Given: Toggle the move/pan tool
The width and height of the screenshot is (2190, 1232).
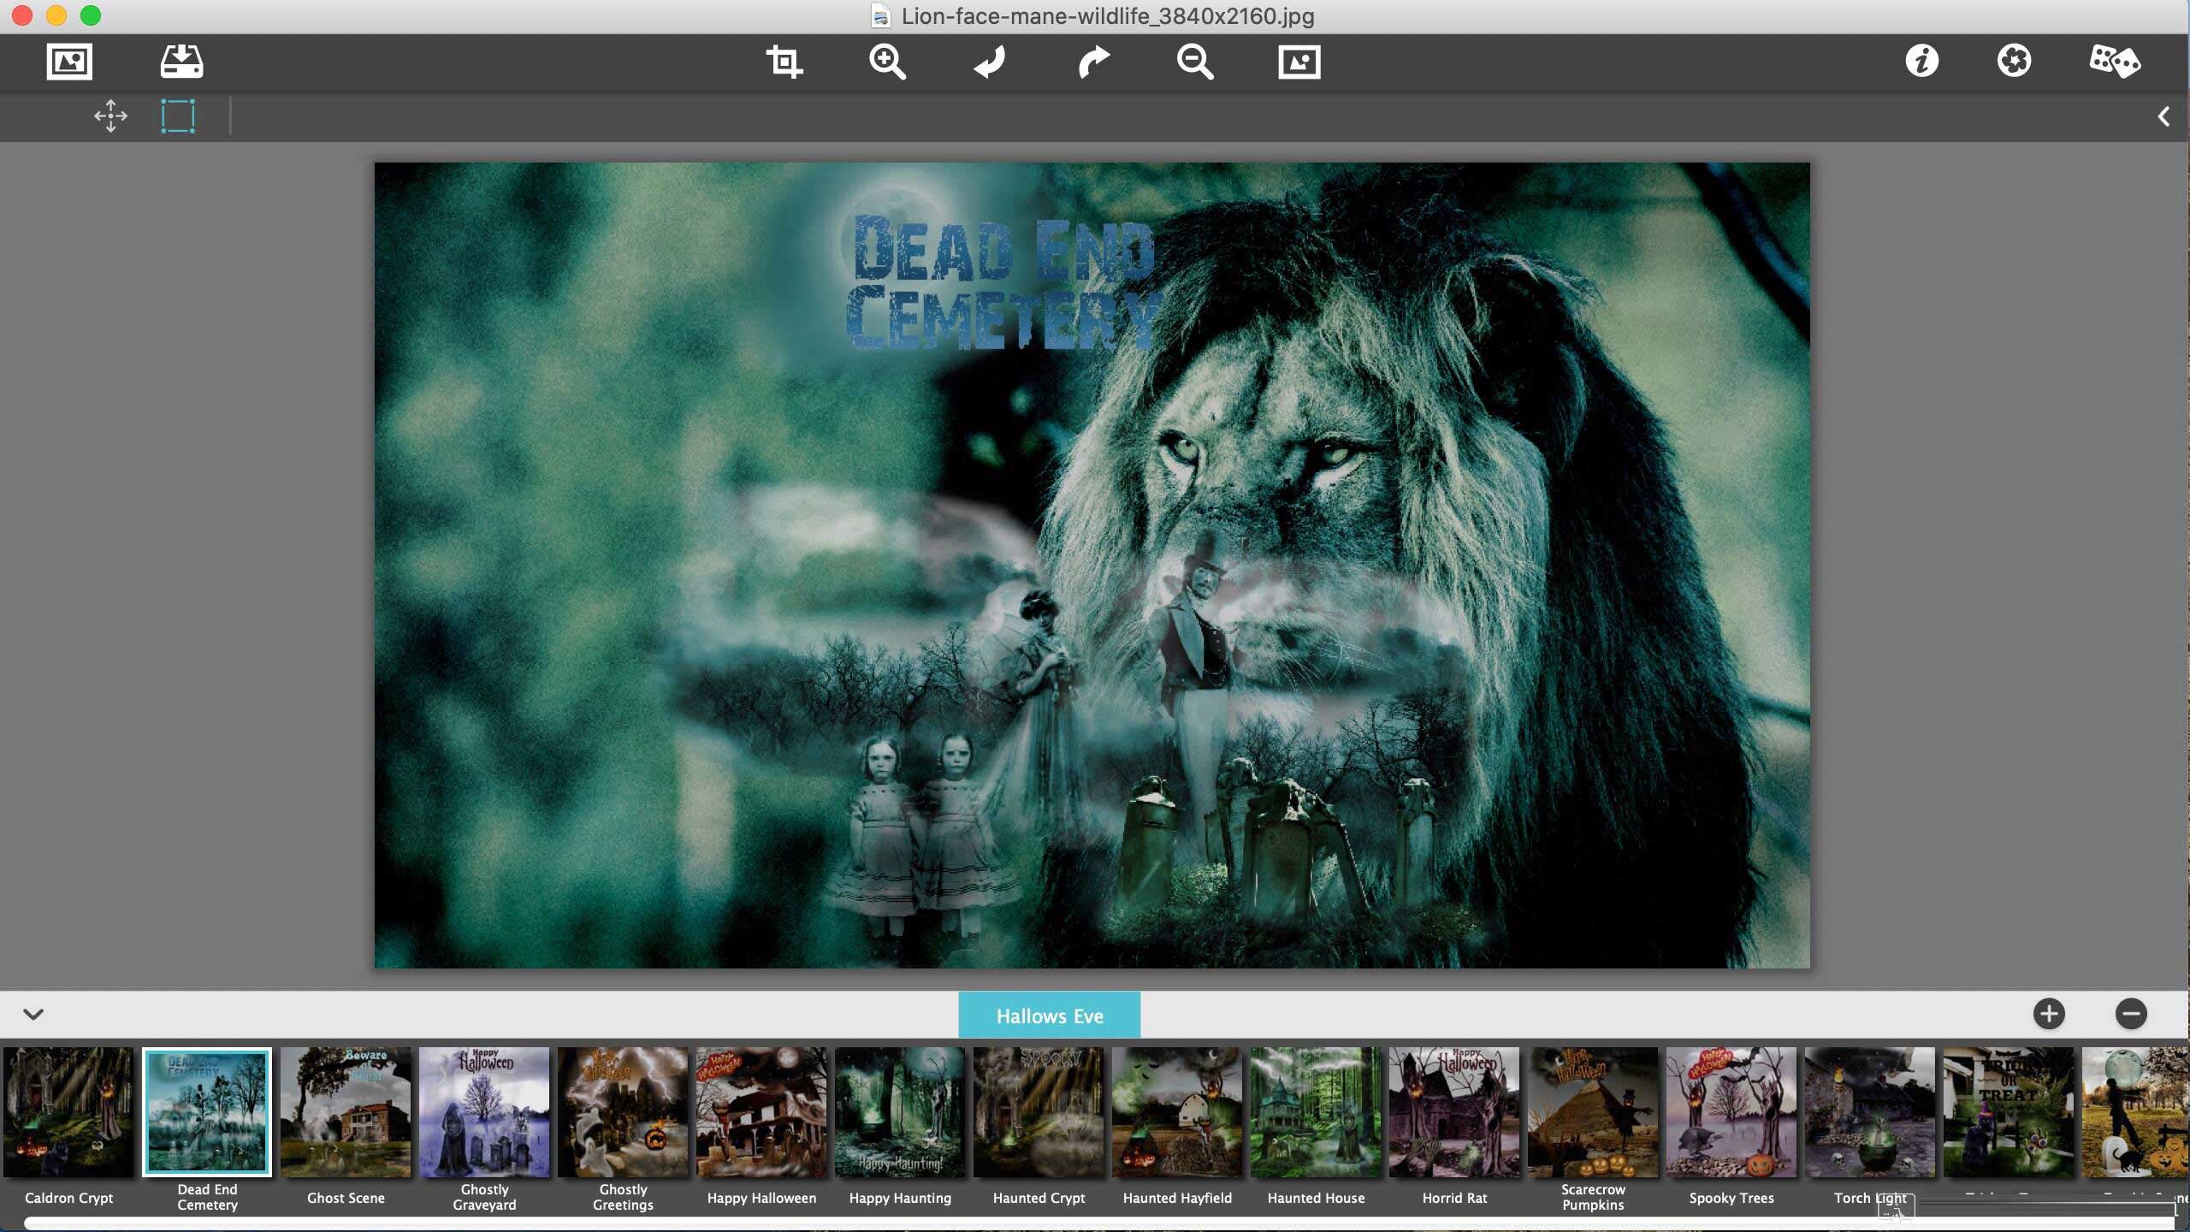Looking at the screenshot, I should (x=111, y=115).
